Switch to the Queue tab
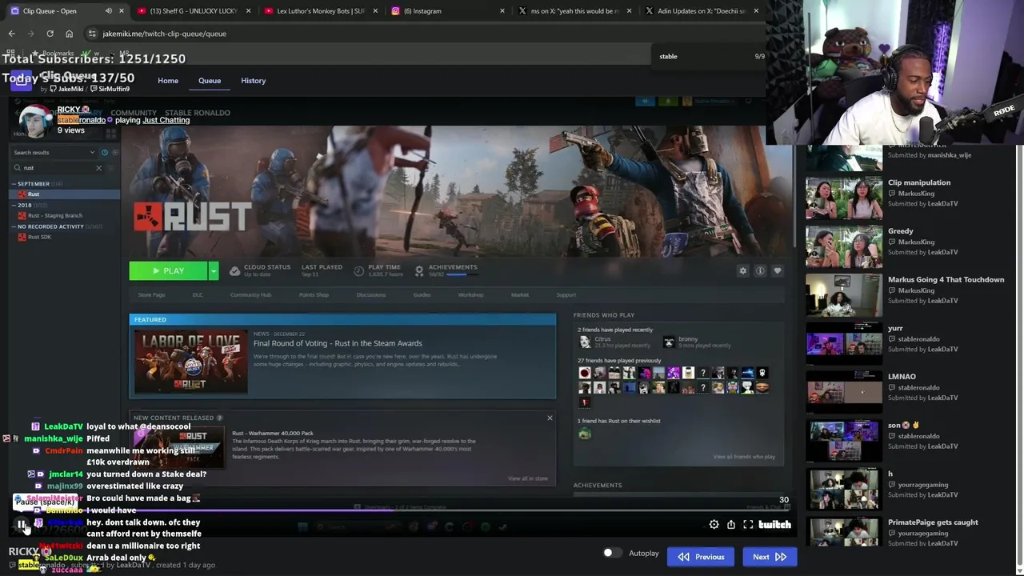Image resolution: width=1024 pixels, height=576 pixels. (x=210, y=81)
